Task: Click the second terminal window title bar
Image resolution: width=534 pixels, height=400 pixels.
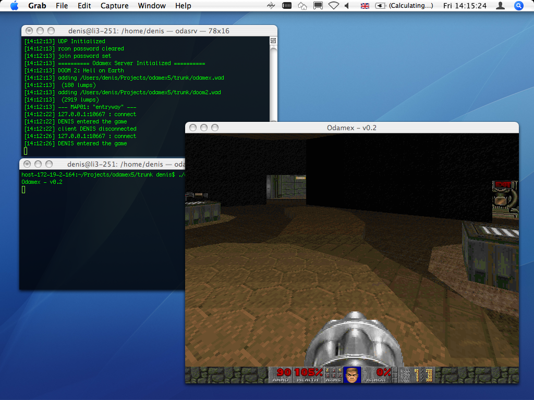Action: [102, 164]
